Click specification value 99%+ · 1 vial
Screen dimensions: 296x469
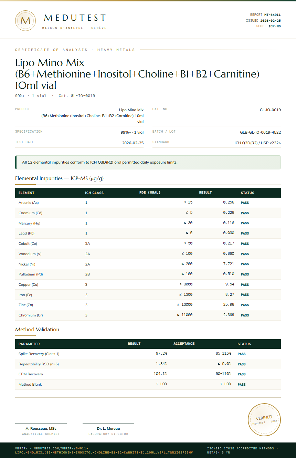point(132,132)
